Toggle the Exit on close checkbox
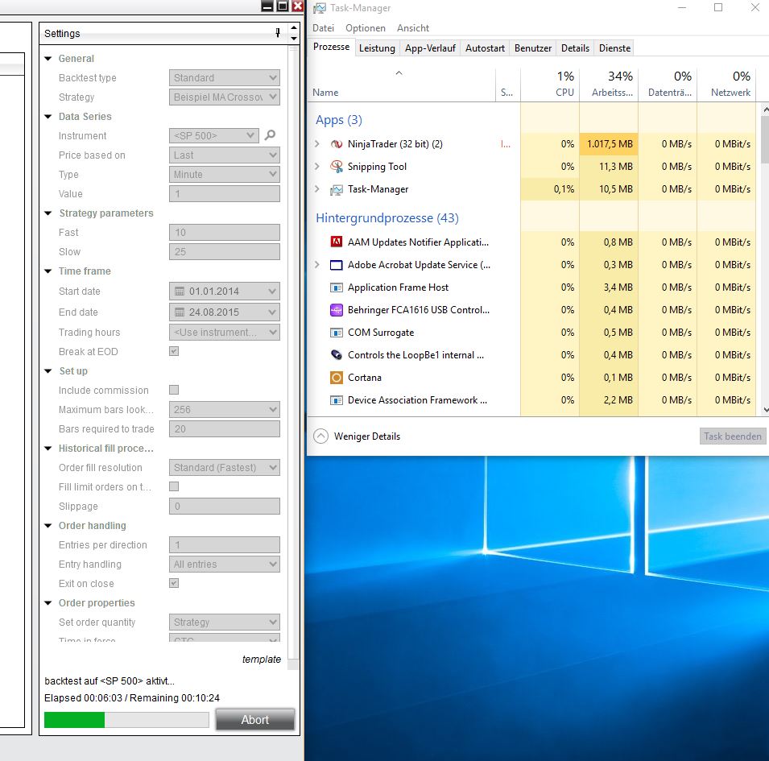769x761 pixels. point(174,583)
